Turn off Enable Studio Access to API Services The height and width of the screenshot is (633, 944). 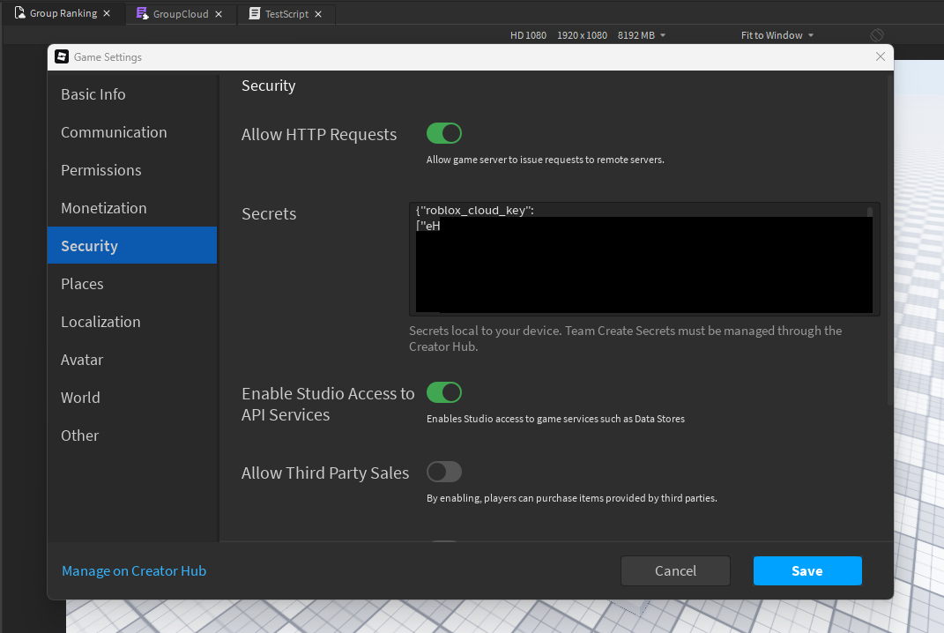[x=444, y=392]
